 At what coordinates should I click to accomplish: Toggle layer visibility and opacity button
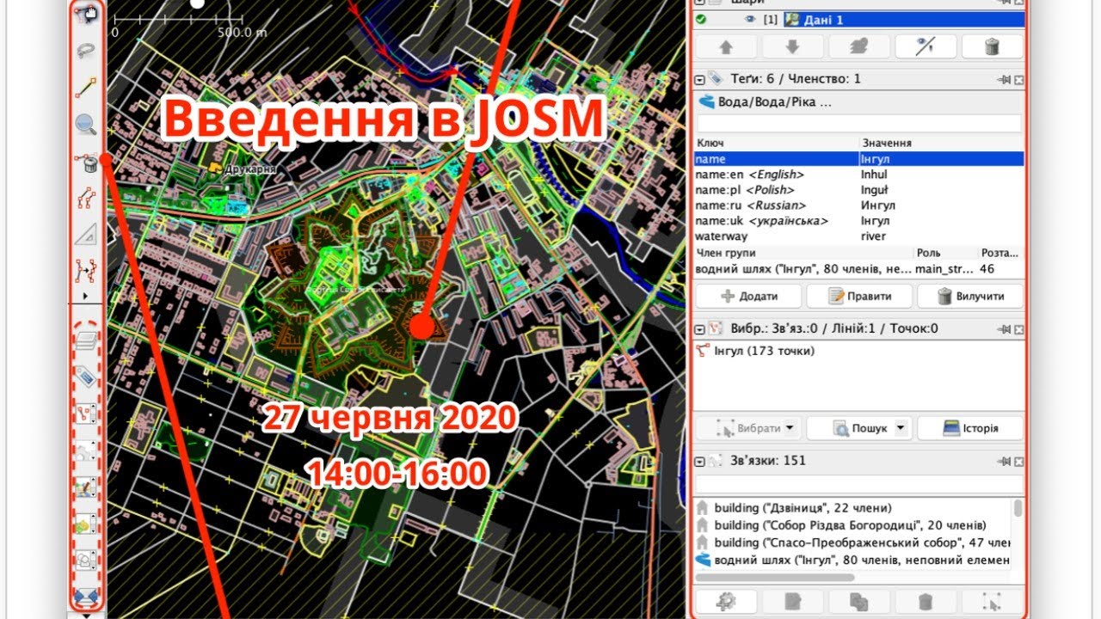tap(926, 46)
